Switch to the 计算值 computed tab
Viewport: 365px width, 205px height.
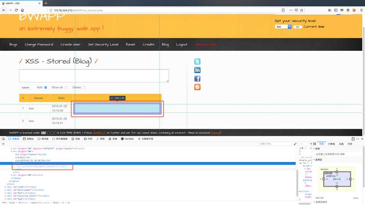331,144
